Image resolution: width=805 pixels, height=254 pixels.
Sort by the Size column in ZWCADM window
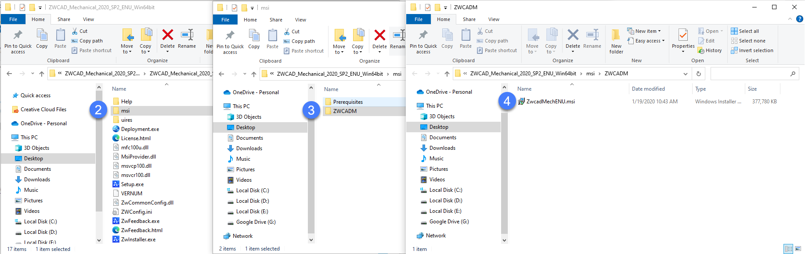[x=752, y=89]
